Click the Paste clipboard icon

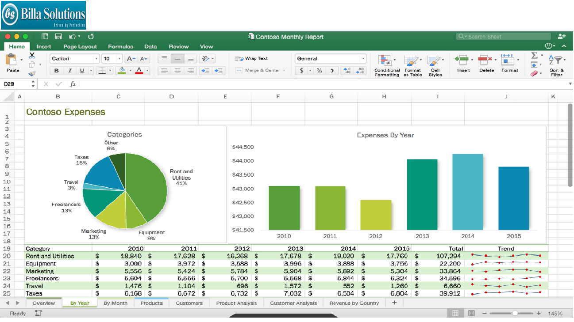[12, 60]
